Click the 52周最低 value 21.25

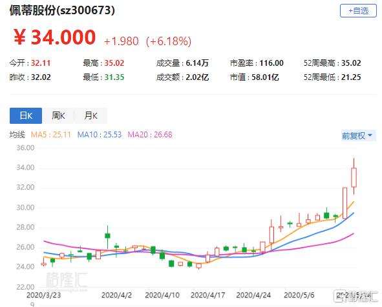(x=351, y=77)
